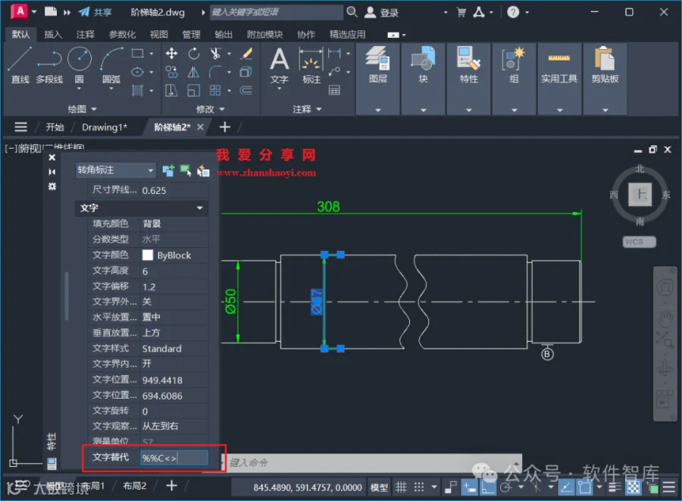The width and height of the screenshot is (682, 501).
Task: Toggle grid display in status bar
Action: coord(401,487)
